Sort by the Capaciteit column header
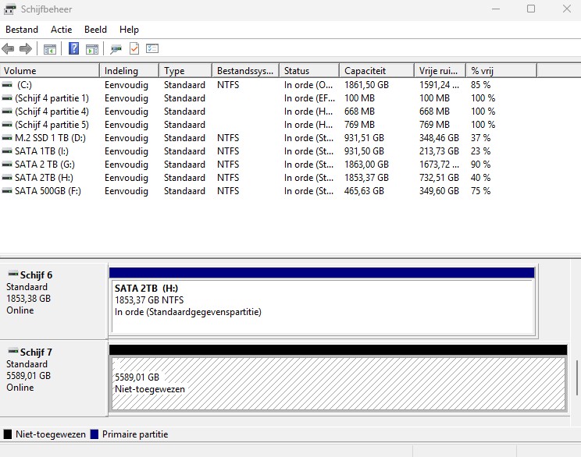Viewport: 581px width, 457px height. pyautogui.click(x=376, y=71)
